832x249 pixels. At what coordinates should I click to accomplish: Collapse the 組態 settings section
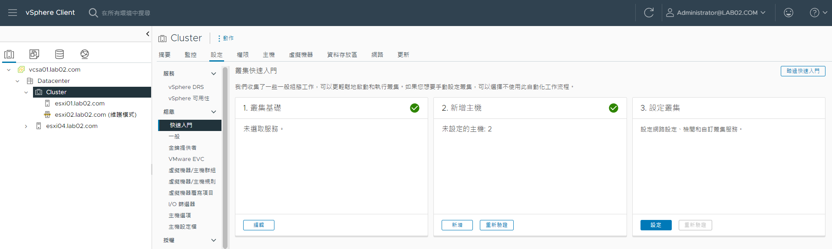[214, 112]
